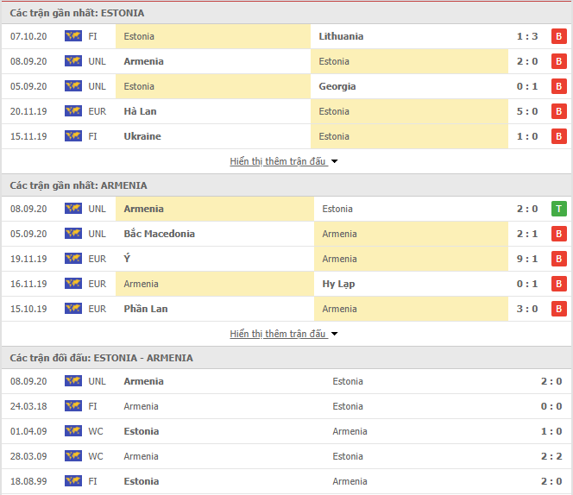This screenshot has height=495, width=573.
Task: Expand more Estonia matches via Hiển thị thêm trận đấu
Action: tap(277, 161)
